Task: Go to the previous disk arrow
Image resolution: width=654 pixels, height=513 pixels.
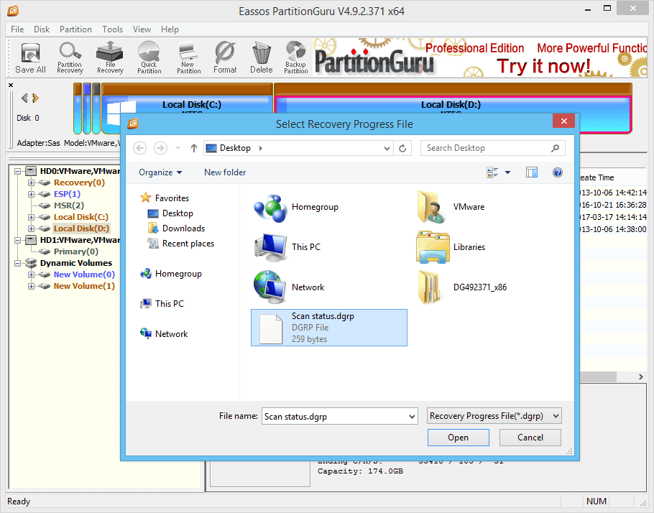Action: (24, 98)
